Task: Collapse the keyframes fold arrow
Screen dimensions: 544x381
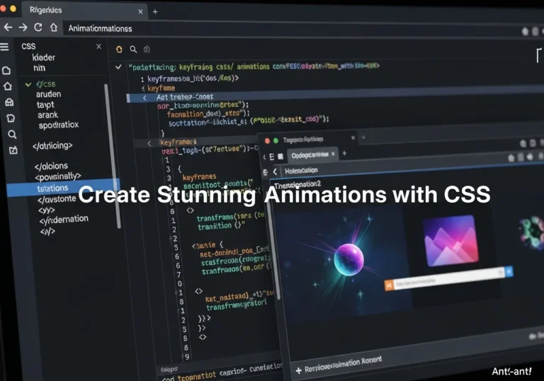Action: 149,143
